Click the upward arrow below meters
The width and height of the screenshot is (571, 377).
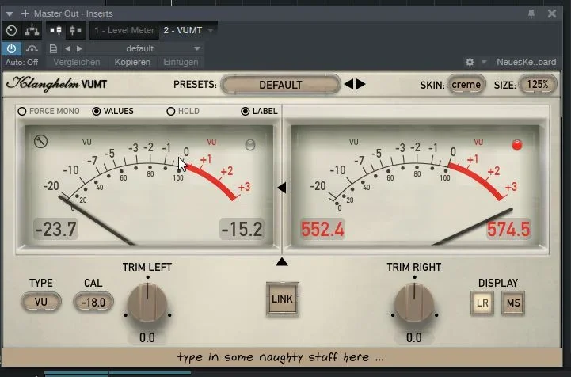click(x=282, y=261)
